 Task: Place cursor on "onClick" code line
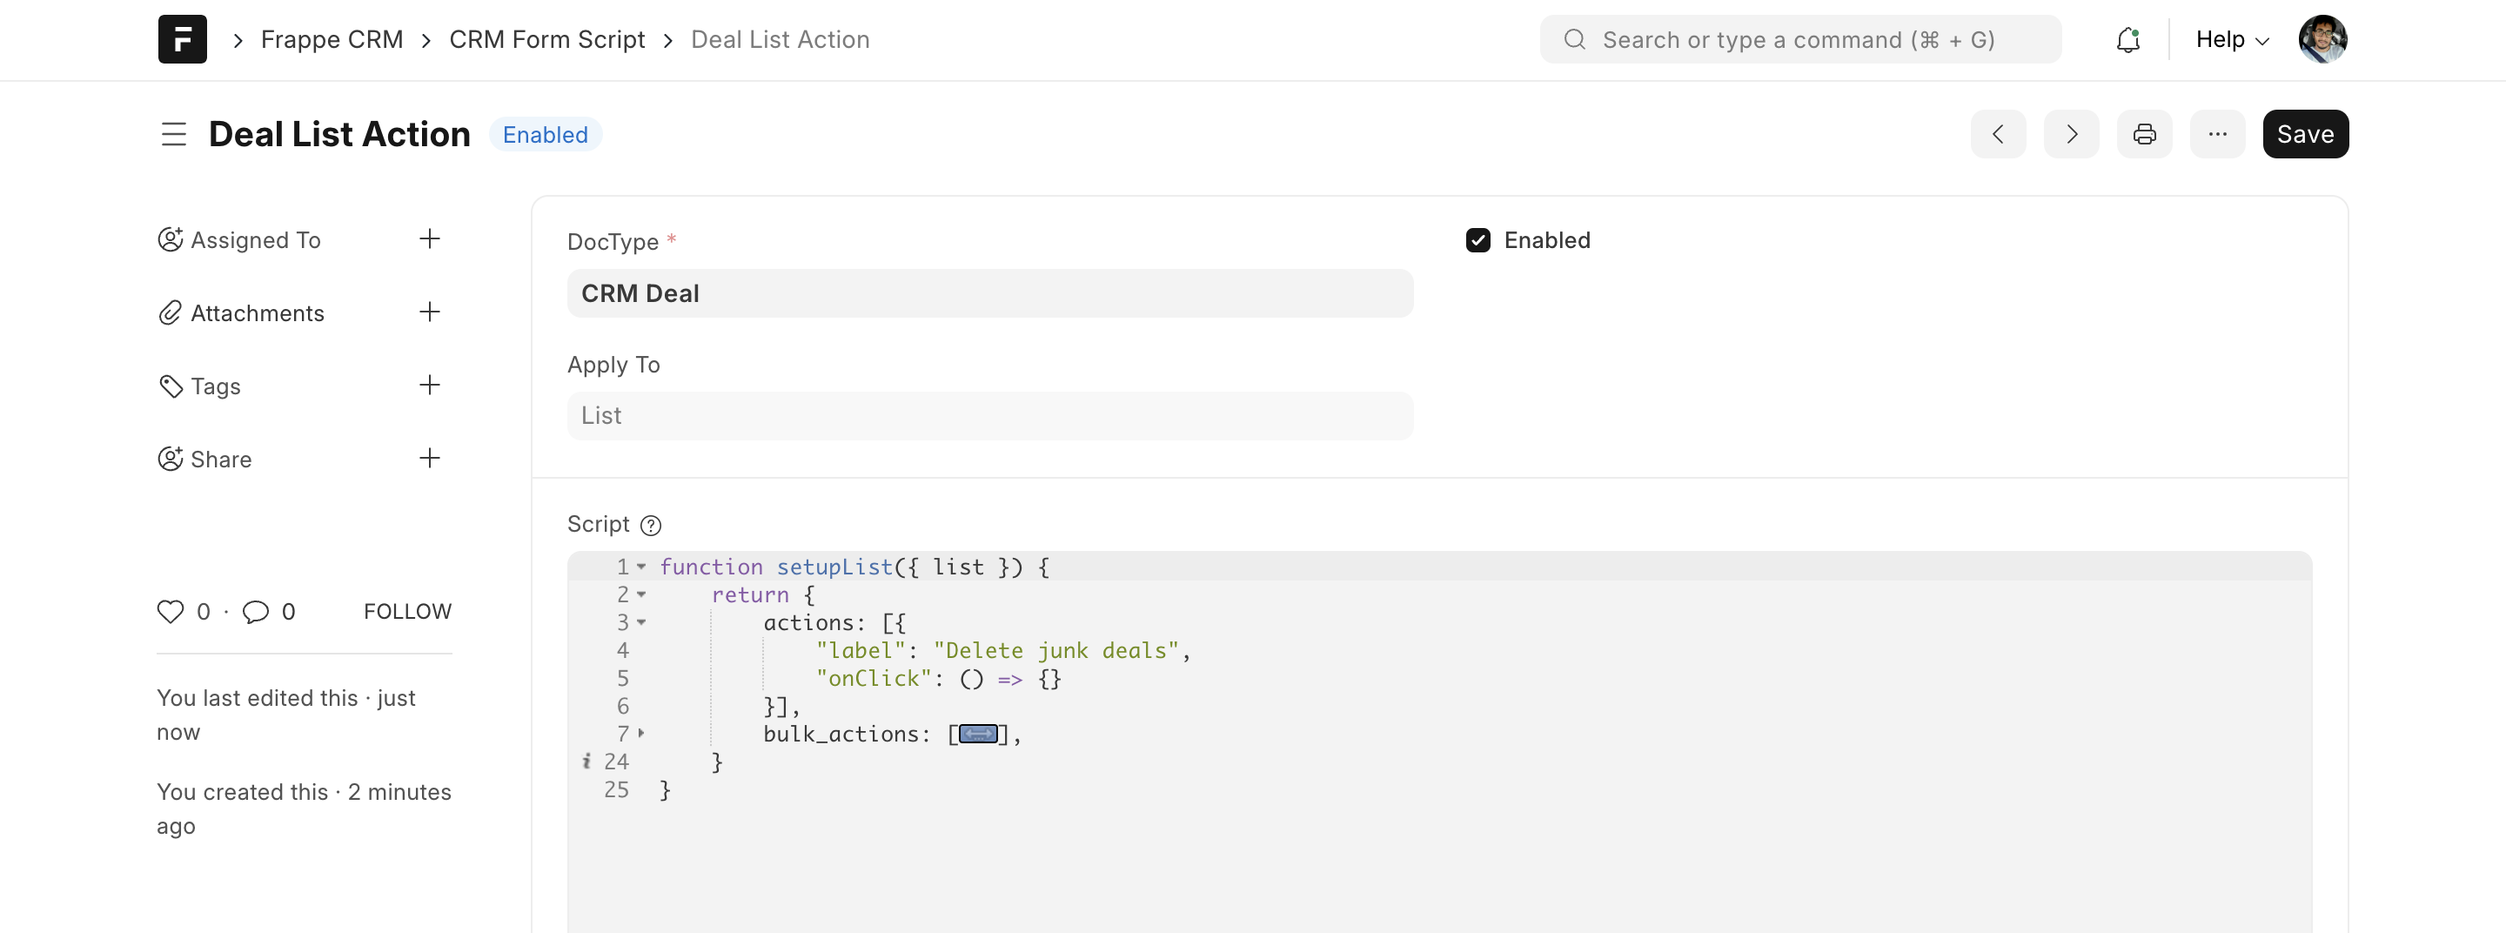coord(938,679)
